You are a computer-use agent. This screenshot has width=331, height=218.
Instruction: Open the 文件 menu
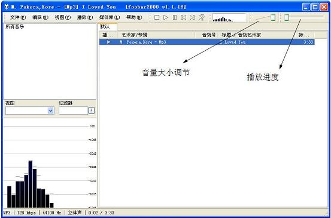click(x=18, y=17)
